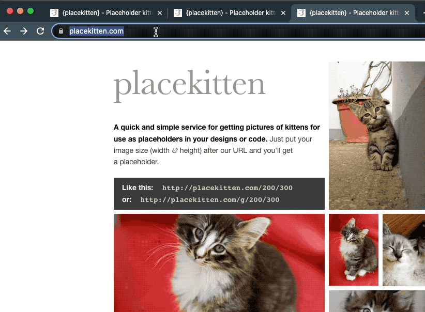Click the browser back arrow
The image size is (425, 312).
(7, 31)
